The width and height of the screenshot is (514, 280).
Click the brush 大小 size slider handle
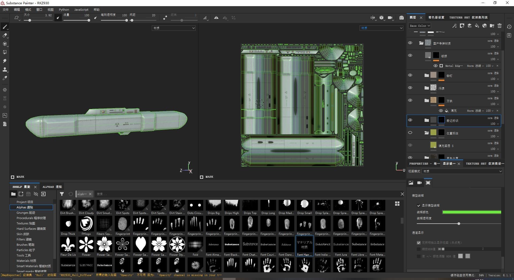click(30, 20)
